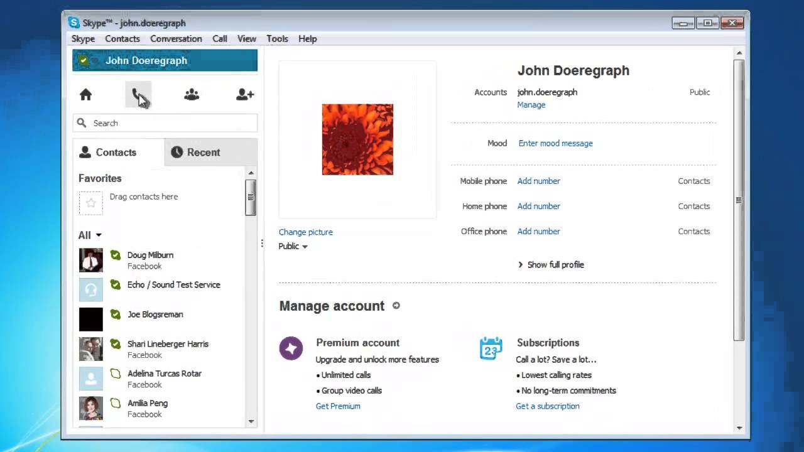Image resolution: width=804 pixels, height=452 pixels.
Task: Click Enter mood message field
Action: (x=556, y=143)
